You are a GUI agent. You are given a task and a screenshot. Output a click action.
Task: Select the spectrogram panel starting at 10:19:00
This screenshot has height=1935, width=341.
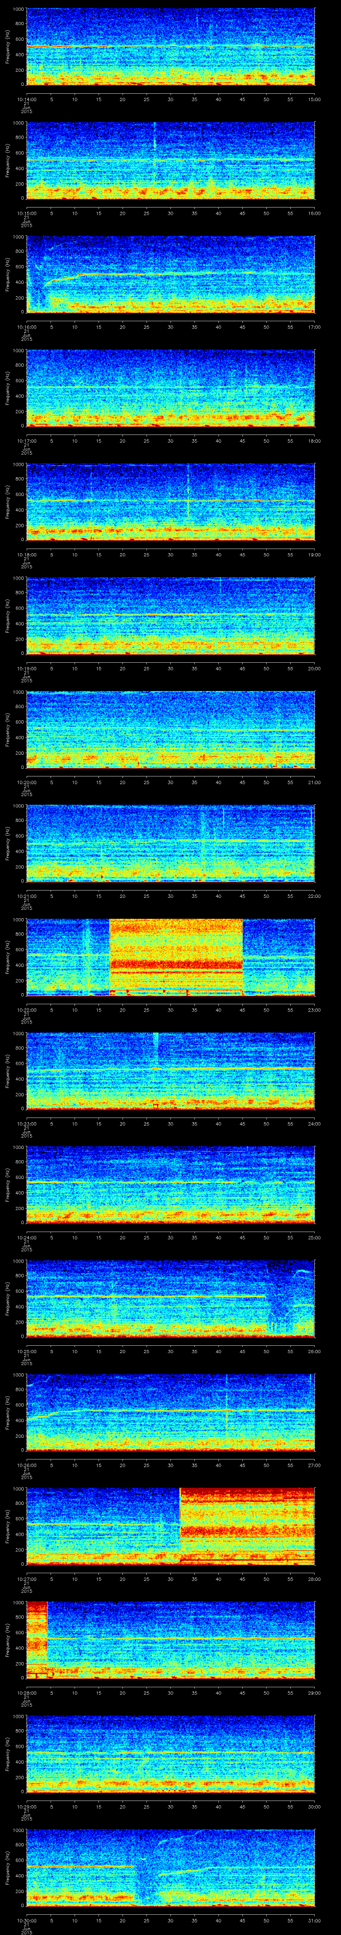coord(171,616)
